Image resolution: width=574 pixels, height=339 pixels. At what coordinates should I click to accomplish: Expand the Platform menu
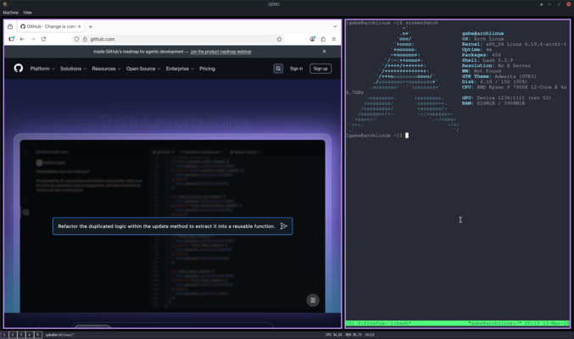click(x=42, y=69)
